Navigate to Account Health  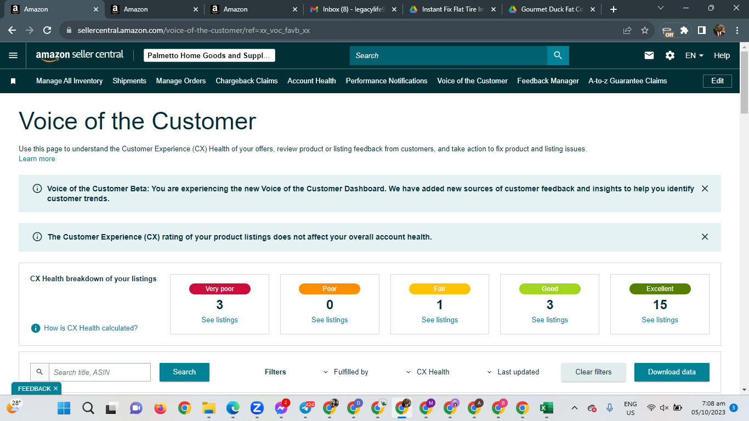312,81
